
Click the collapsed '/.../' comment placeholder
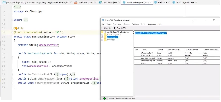tap(17, 7)
